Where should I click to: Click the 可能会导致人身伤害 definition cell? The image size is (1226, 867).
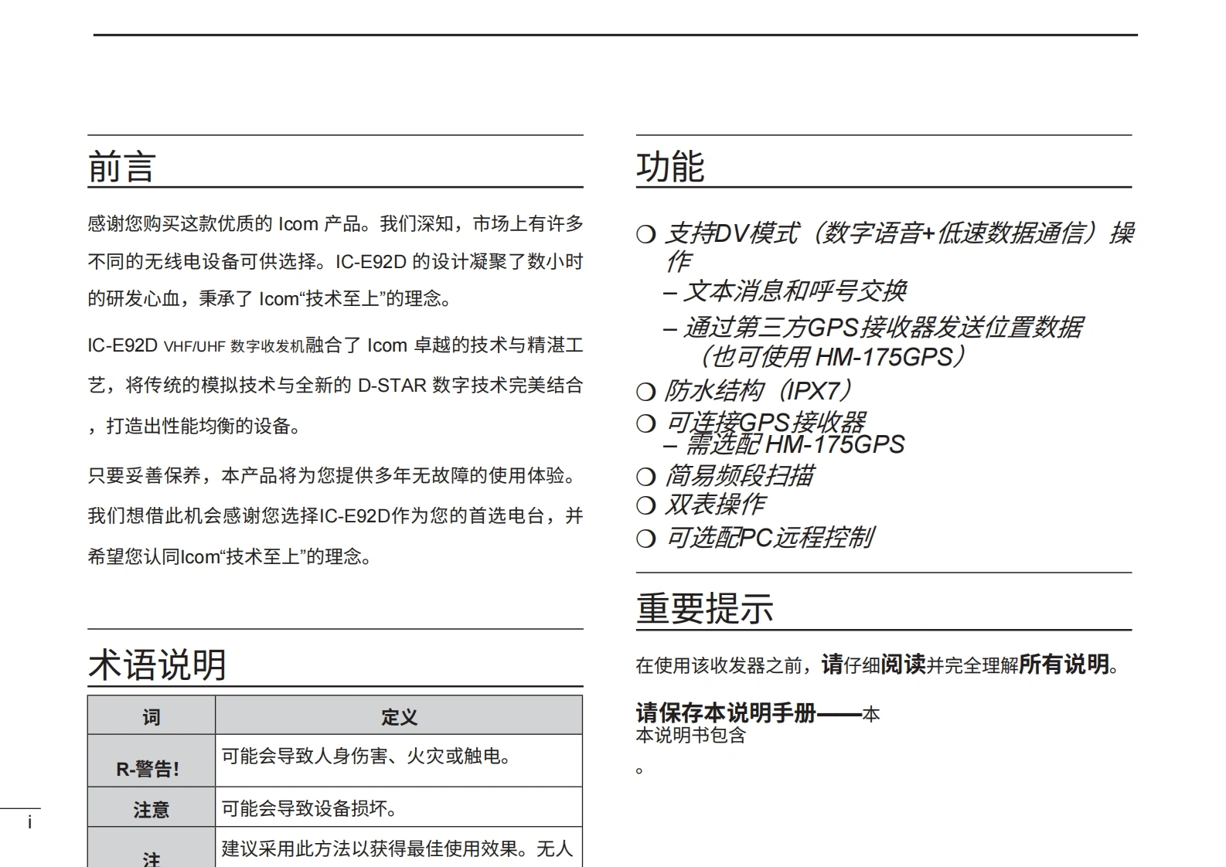coord(366,756)
